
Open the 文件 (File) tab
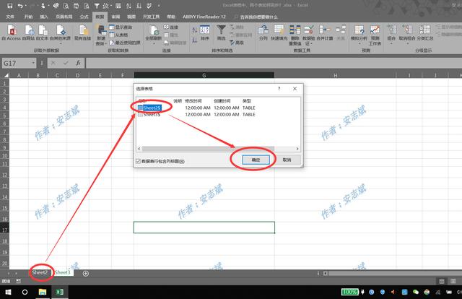point(10,17)
